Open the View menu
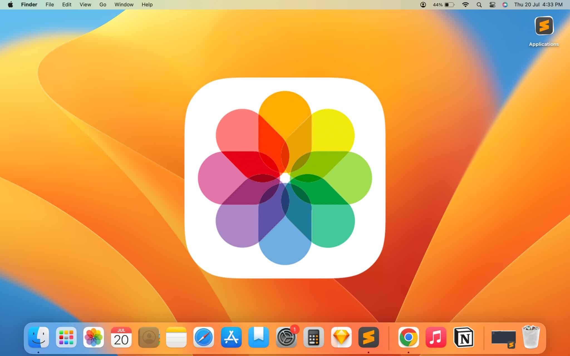The width and height of the screenshot is (570, 356). (85, 5)
